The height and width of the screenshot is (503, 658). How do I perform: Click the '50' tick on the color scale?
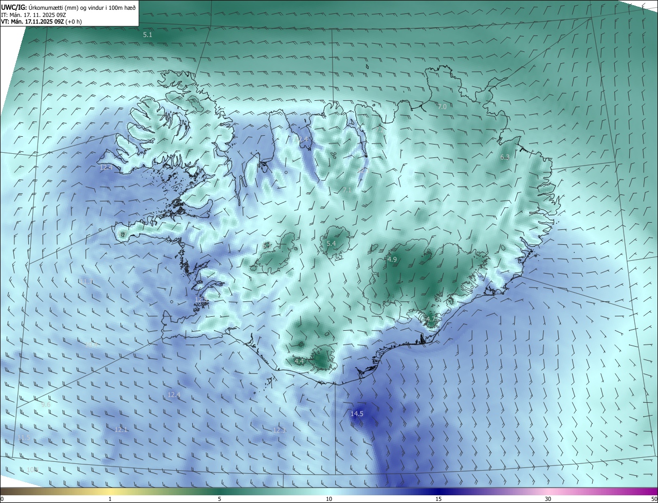654,499
